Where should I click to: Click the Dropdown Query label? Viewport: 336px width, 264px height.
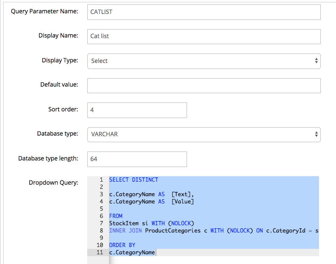[x=53, y=183]
